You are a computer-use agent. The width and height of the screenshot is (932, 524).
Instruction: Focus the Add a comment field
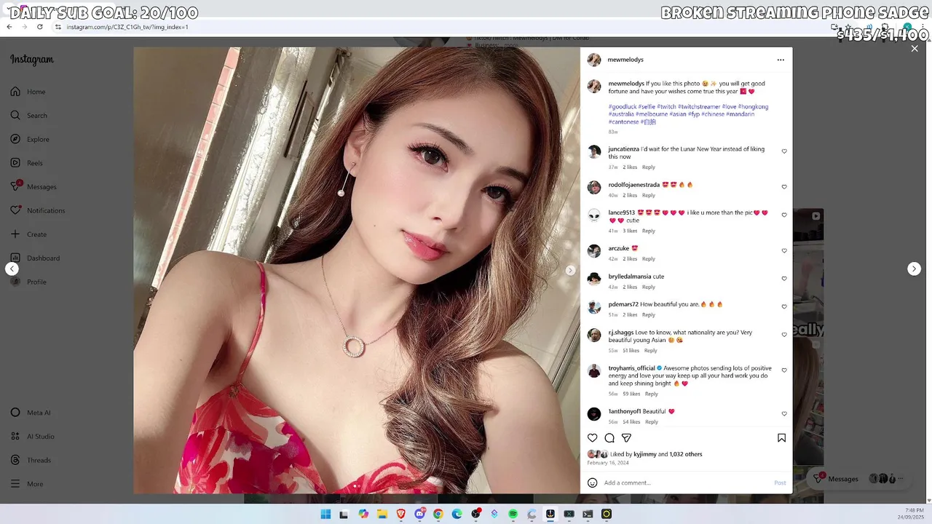coord(684,483)
